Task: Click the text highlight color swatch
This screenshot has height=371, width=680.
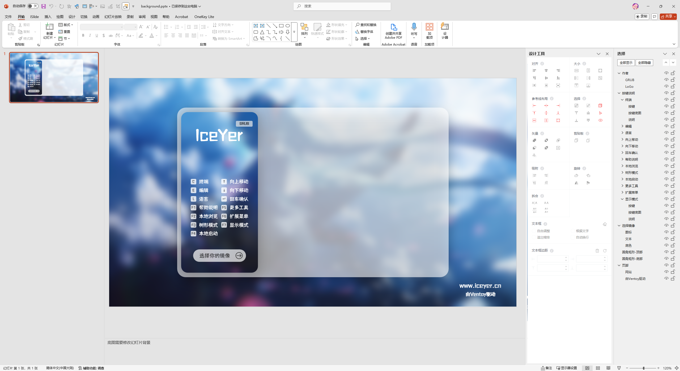Action: [141, 35]
